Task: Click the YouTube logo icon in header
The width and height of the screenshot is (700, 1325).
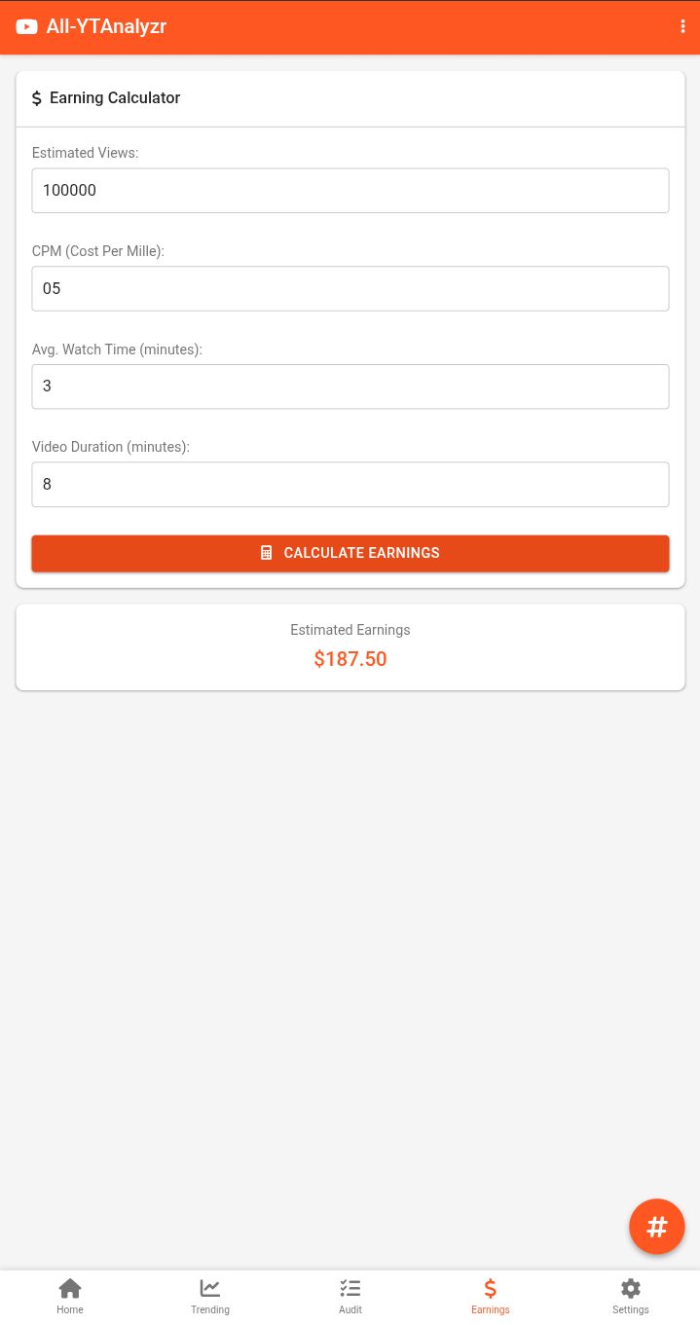Action: (x=26, y=27)
